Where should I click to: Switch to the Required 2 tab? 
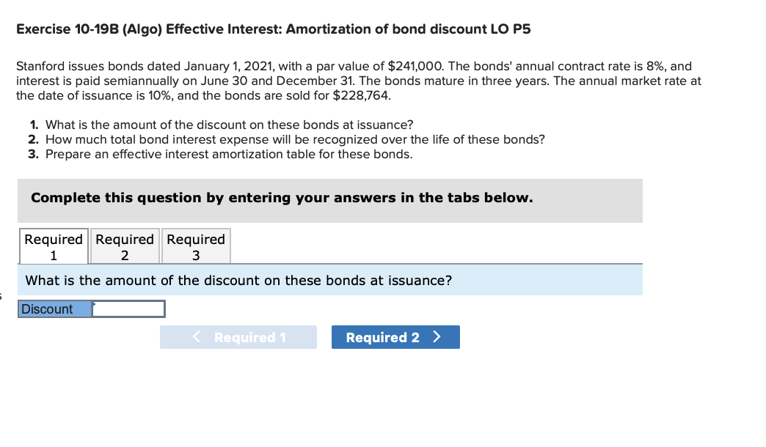click(125, 247)
